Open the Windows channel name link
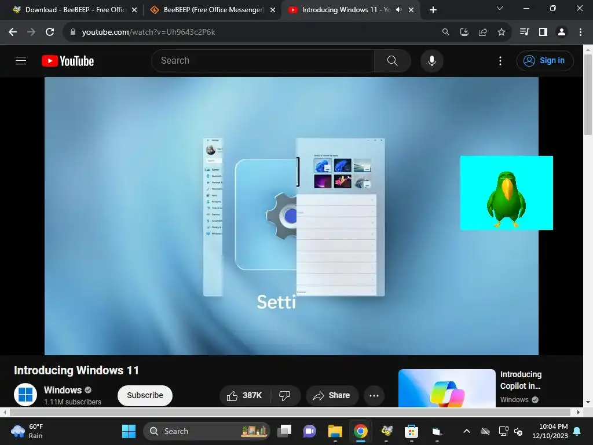 coord(63,390)
